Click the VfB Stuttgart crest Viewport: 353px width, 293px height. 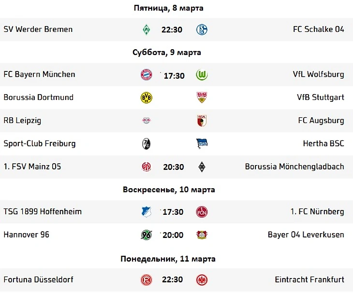click(202, 98)
